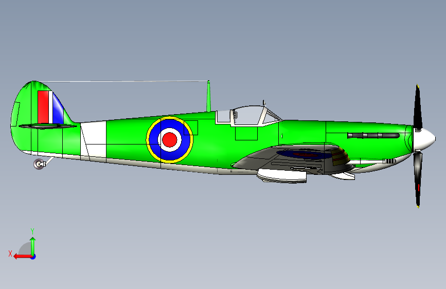Select the radio antenna mast

coord(208,96)
